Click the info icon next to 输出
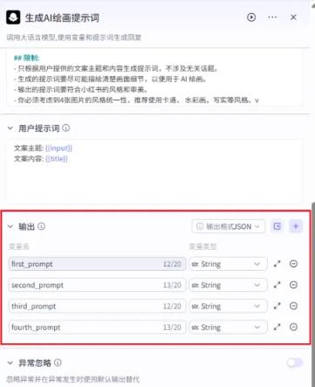This screenshot has height=387, width=315. click(42, 226)
